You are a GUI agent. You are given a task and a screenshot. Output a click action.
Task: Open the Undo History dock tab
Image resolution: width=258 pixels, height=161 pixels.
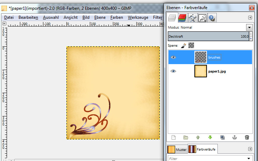pos(202,18)
